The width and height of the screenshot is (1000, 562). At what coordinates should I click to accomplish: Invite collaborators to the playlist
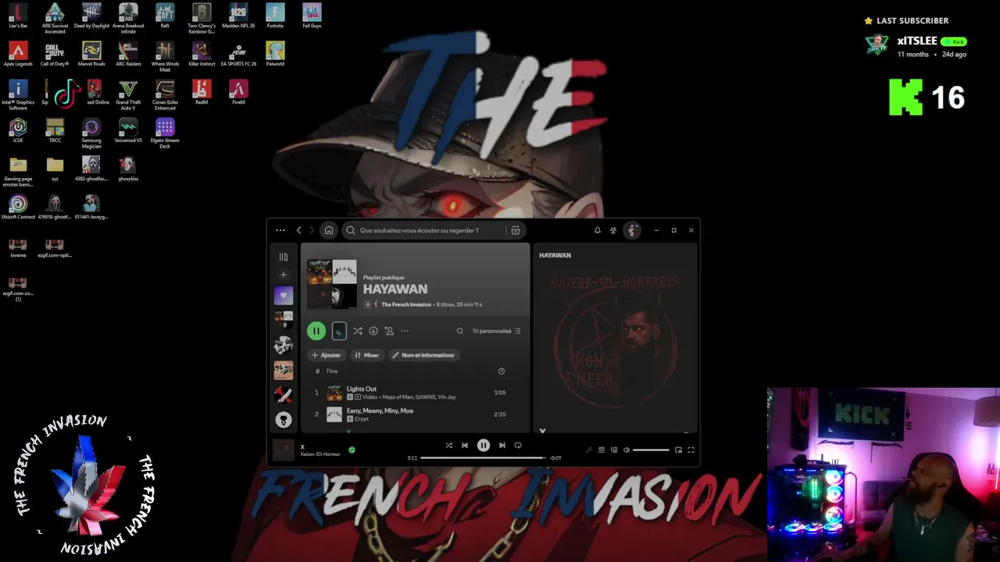point(389,331)
